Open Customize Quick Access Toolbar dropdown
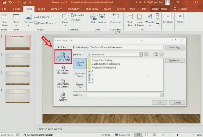 point(30,2)
